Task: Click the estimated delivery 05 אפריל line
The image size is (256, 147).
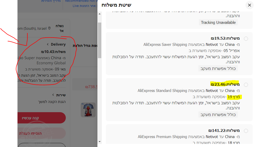Action: coord(214,51)
